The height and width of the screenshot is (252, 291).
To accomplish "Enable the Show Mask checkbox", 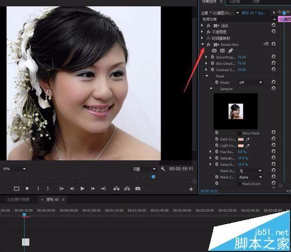I will coord(239,133).
